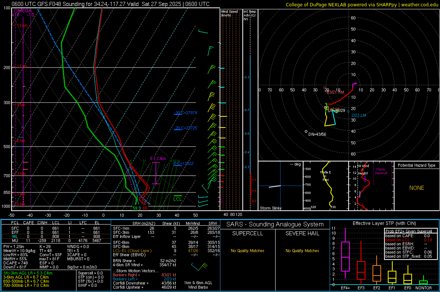Click the PW = 1.25in value
This screenshot has height=292, width=440.
click(x=14, y=247)
